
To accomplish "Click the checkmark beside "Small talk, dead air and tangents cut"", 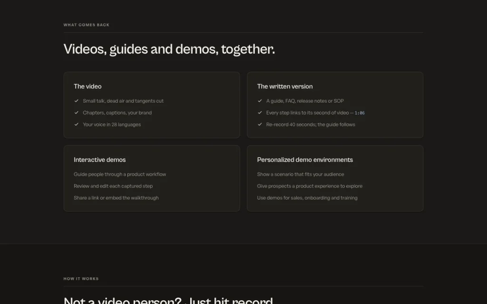I will pos(77,101).
